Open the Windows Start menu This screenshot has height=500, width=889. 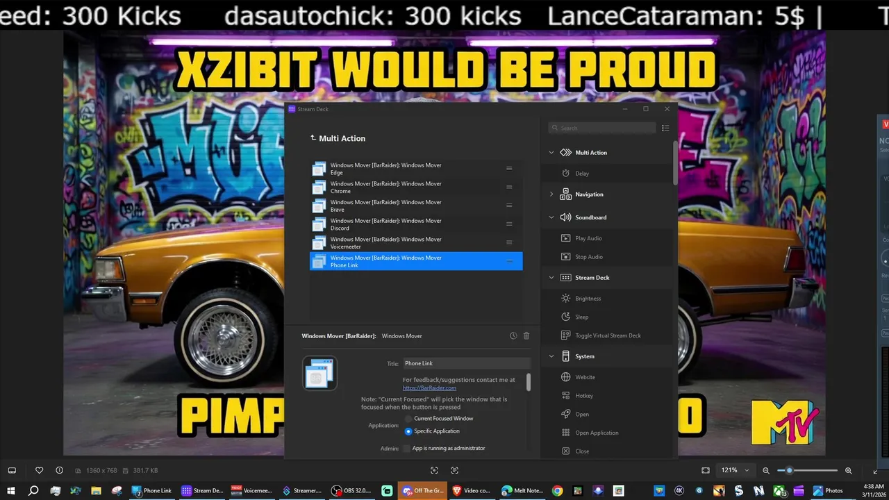11,490
